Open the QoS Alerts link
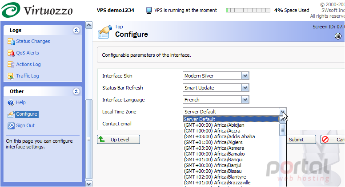Screen dimensions: 345x187 [28, 53]
